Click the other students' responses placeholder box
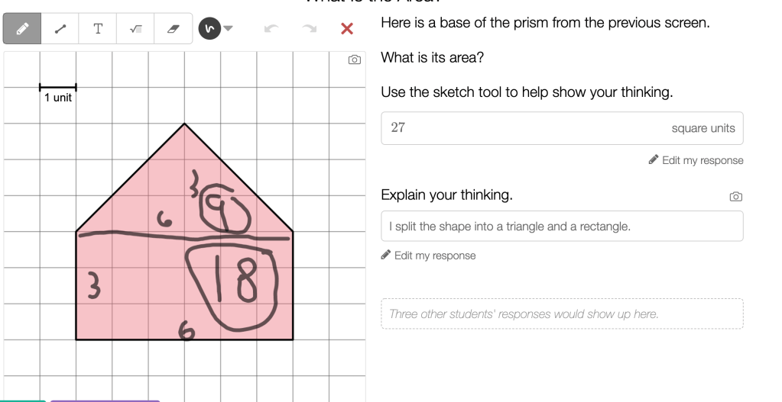 [x=562, y=314]
